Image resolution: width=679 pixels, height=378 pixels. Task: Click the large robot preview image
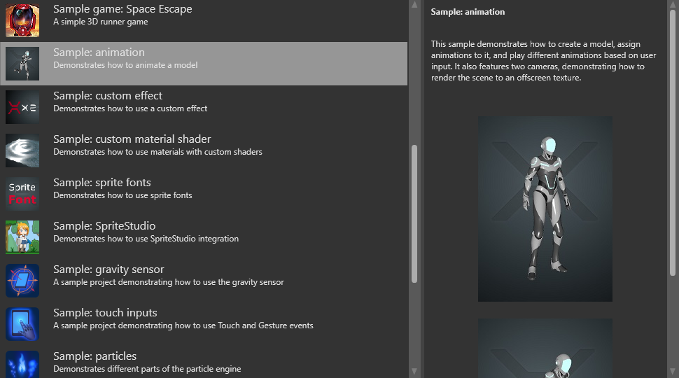point(545,209)
